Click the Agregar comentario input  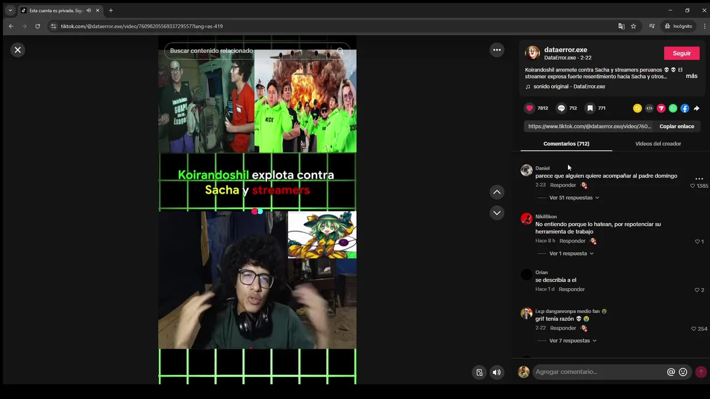click(599, 372)
